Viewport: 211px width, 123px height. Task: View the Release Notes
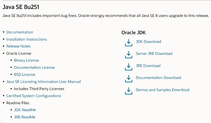click(x=18, y=46)
